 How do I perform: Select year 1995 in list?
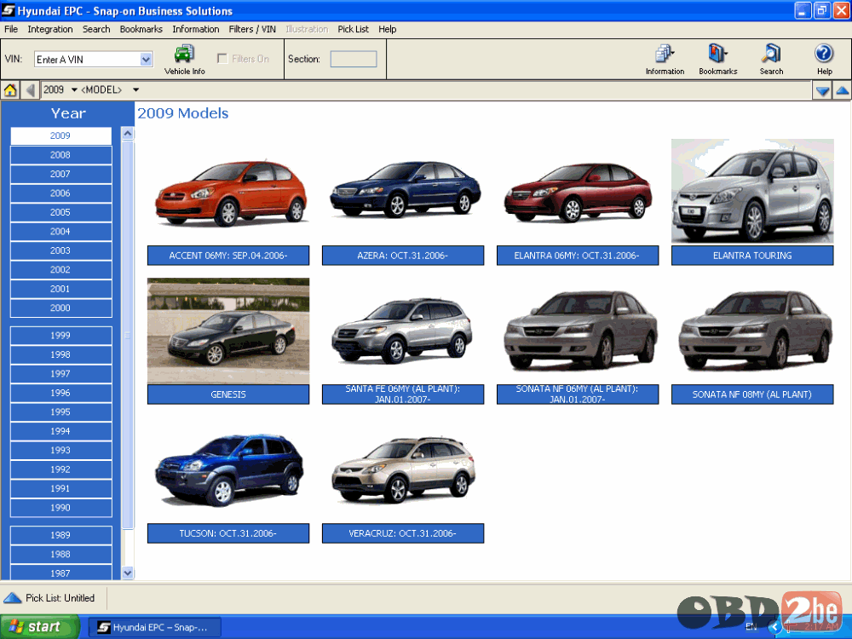pos(60,412)
